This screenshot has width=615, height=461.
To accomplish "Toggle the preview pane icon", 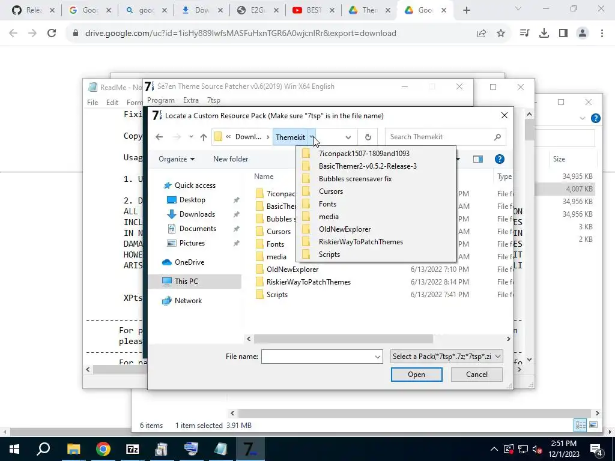I will [477, 158].
